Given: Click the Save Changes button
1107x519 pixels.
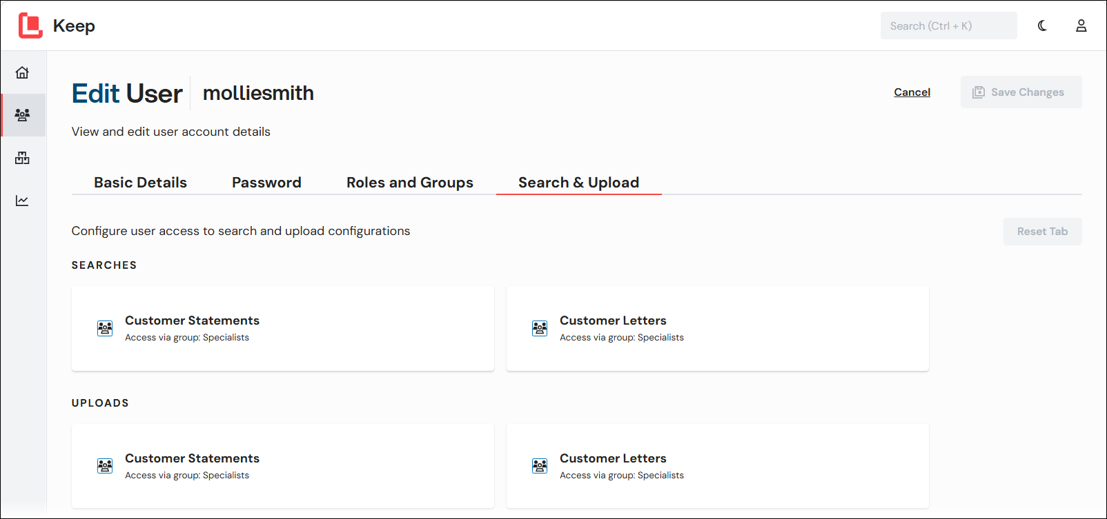Looking at the screenshot, I should tap(1021, 92).
